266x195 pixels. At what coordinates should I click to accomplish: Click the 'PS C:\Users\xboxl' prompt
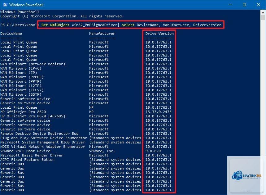point(19,25)
